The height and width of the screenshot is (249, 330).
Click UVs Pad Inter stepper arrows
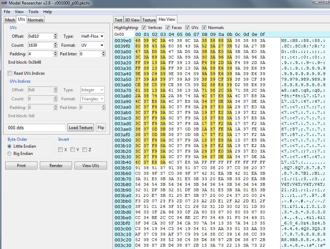pos(103,54)
